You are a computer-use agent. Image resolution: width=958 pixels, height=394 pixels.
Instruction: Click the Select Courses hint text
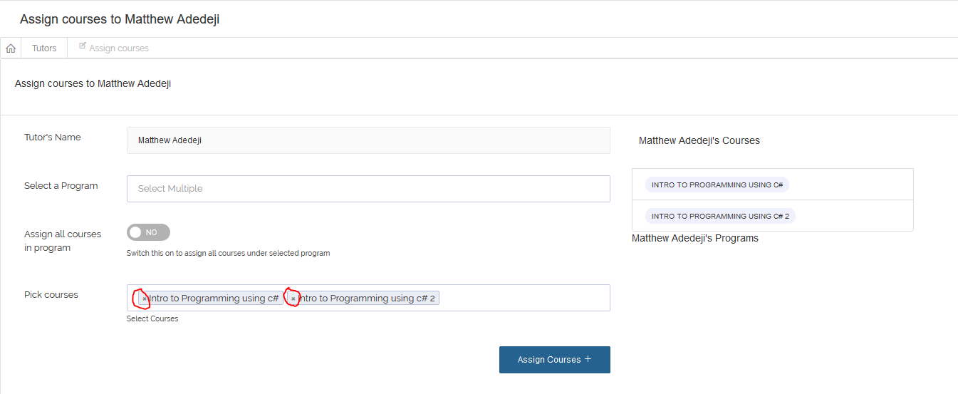[x=152, y=318]
